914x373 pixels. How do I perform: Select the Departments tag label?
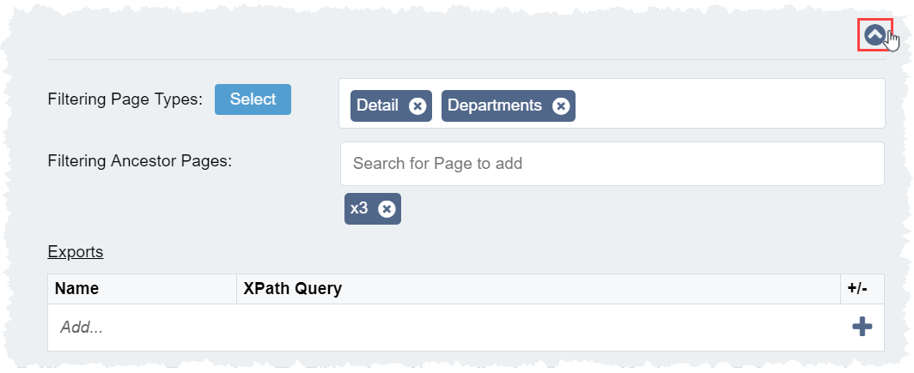click(x=495, y=105)
